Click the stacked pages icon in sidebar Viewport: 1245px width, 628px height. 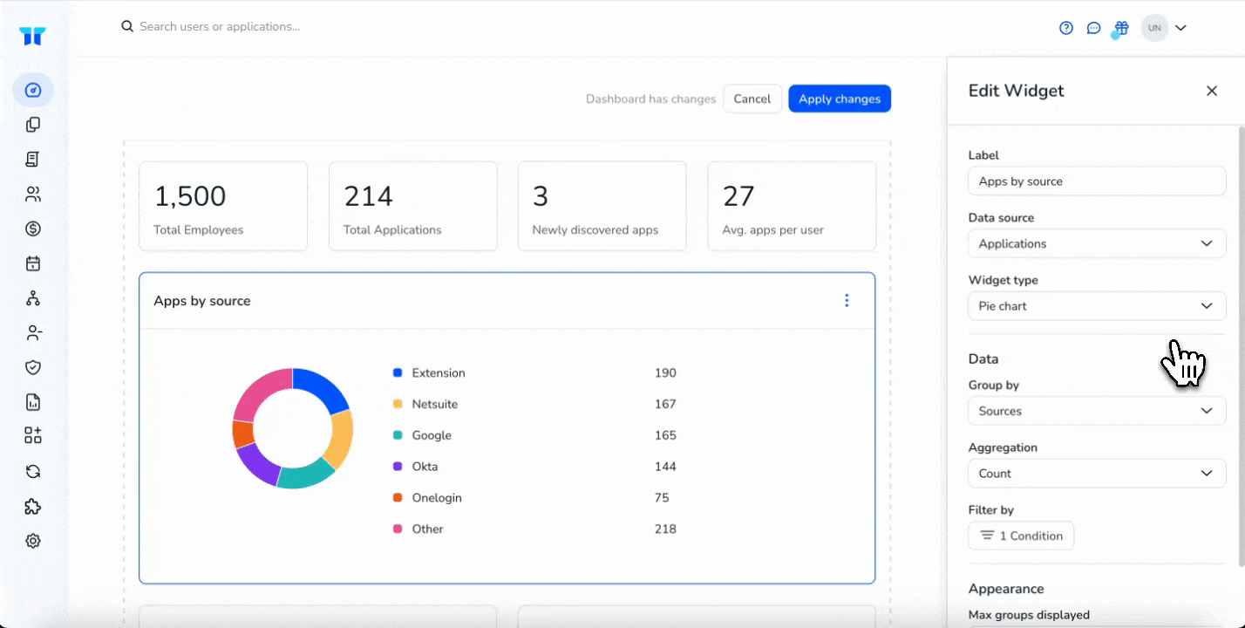coord(33,125)
